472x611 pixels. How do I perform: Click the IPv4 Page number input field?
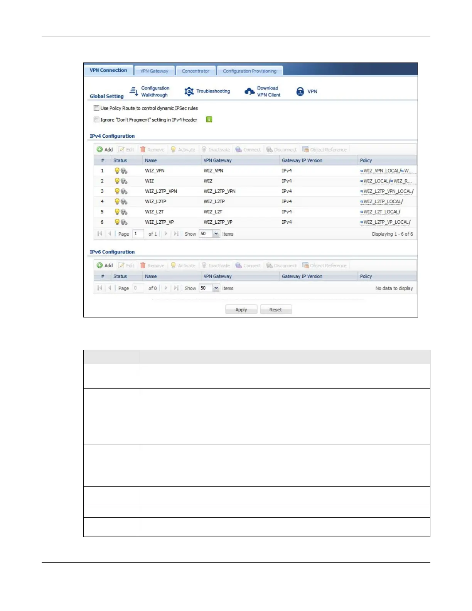138,234
